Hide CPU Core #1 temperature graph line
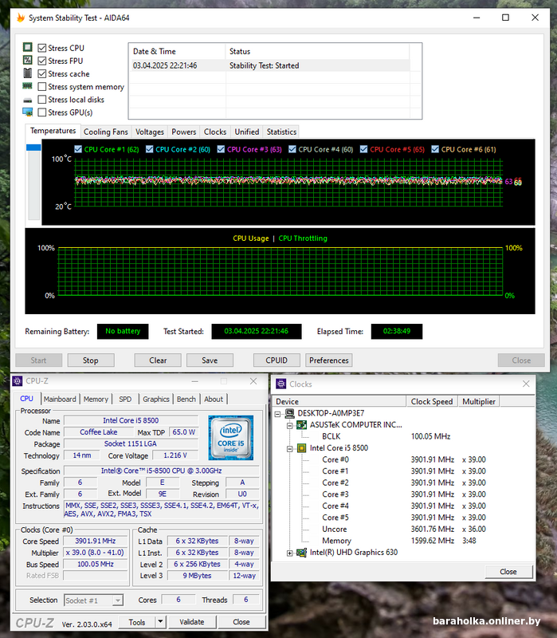The height and width of the screenshot is (638, 557). [x=78, y=149]
